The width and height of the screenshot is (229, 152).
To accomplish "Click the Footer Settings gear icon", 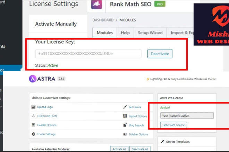I will coord(33,134).
